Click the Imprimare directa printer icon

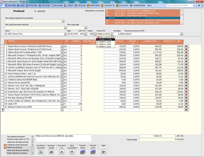51,152
